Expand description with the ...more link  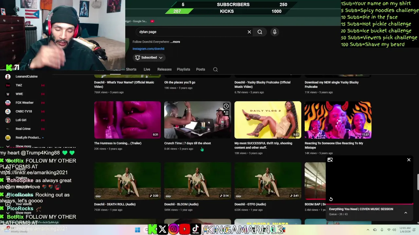pos(175,42)
